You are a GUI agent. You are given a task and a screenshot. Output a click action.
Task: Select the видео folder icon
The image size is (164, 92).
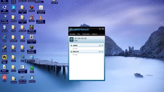[13, 48]
